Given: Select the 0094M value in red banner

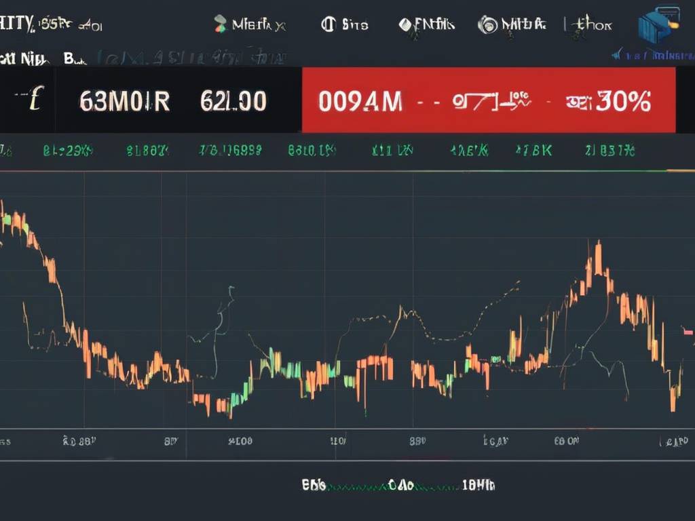Looking at the screenshot, I should tap(360, 102).
